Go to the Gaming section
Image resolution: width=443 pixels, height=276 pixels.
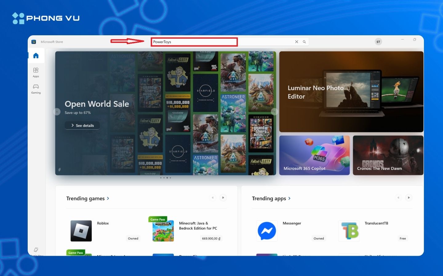(x=36, y=89)
